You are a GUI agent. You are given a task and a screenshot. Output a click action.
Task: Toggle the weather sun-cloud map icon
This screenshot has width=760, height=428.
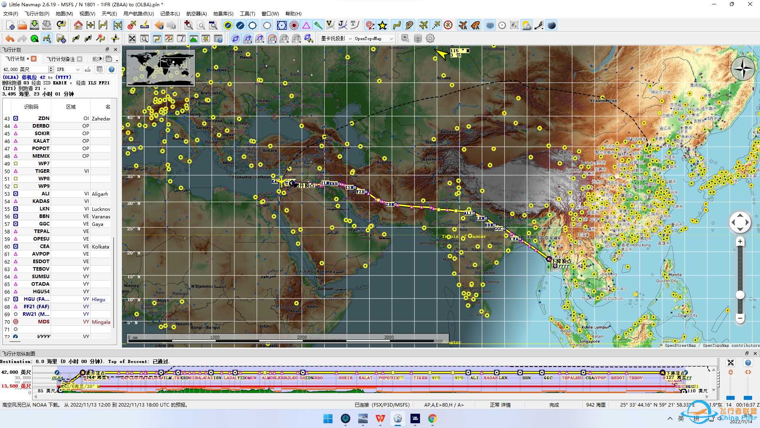pos(526,25)
